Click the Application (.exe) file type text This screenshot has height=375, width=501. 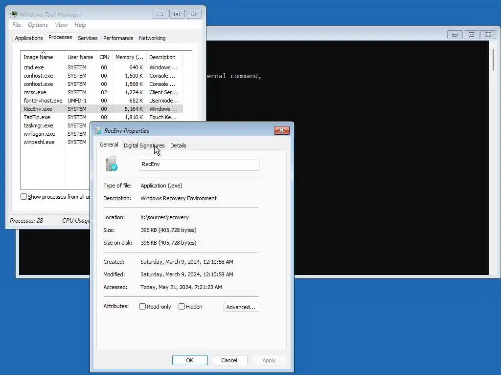161,185
